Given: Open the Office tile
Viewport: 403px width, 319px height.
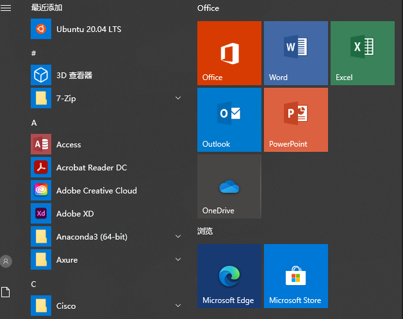Looking at the screenshot, I should [x=229, y=53].
